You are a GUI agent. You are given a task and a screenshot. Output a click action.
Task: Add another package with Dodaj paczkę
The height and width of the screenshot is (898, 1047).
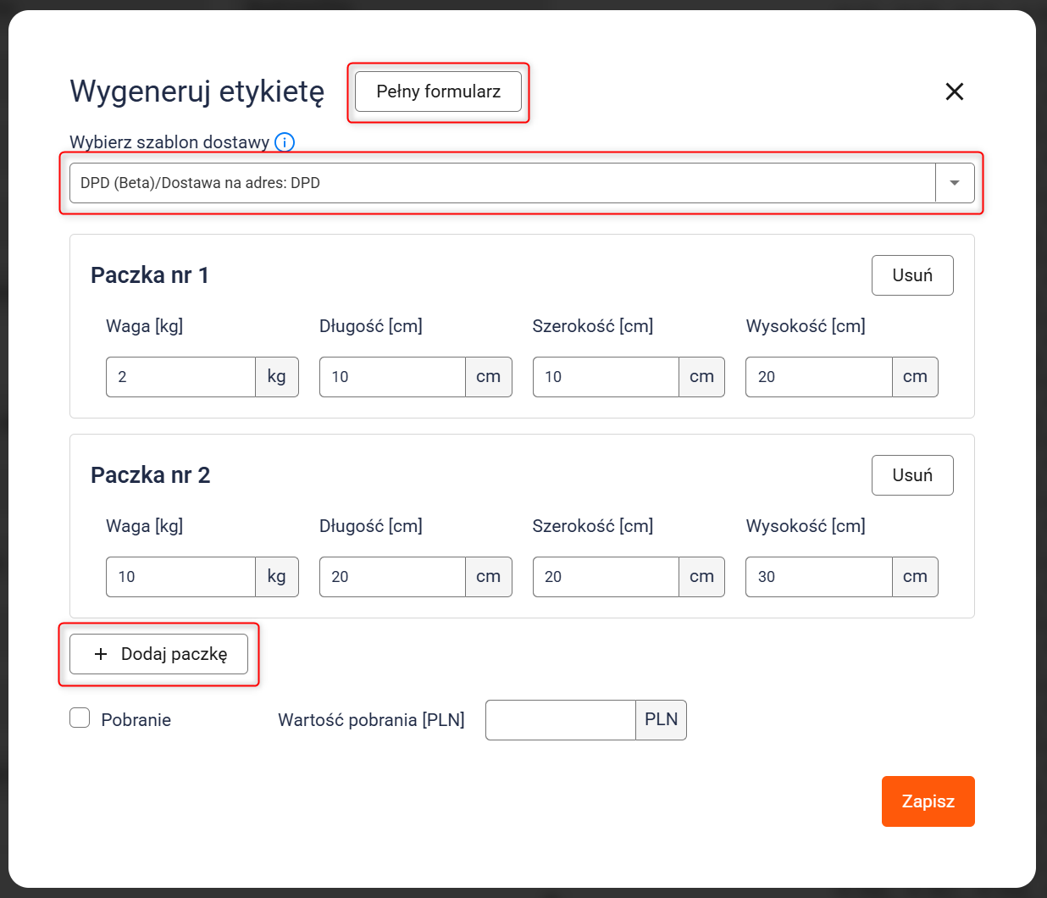[159, 654]
